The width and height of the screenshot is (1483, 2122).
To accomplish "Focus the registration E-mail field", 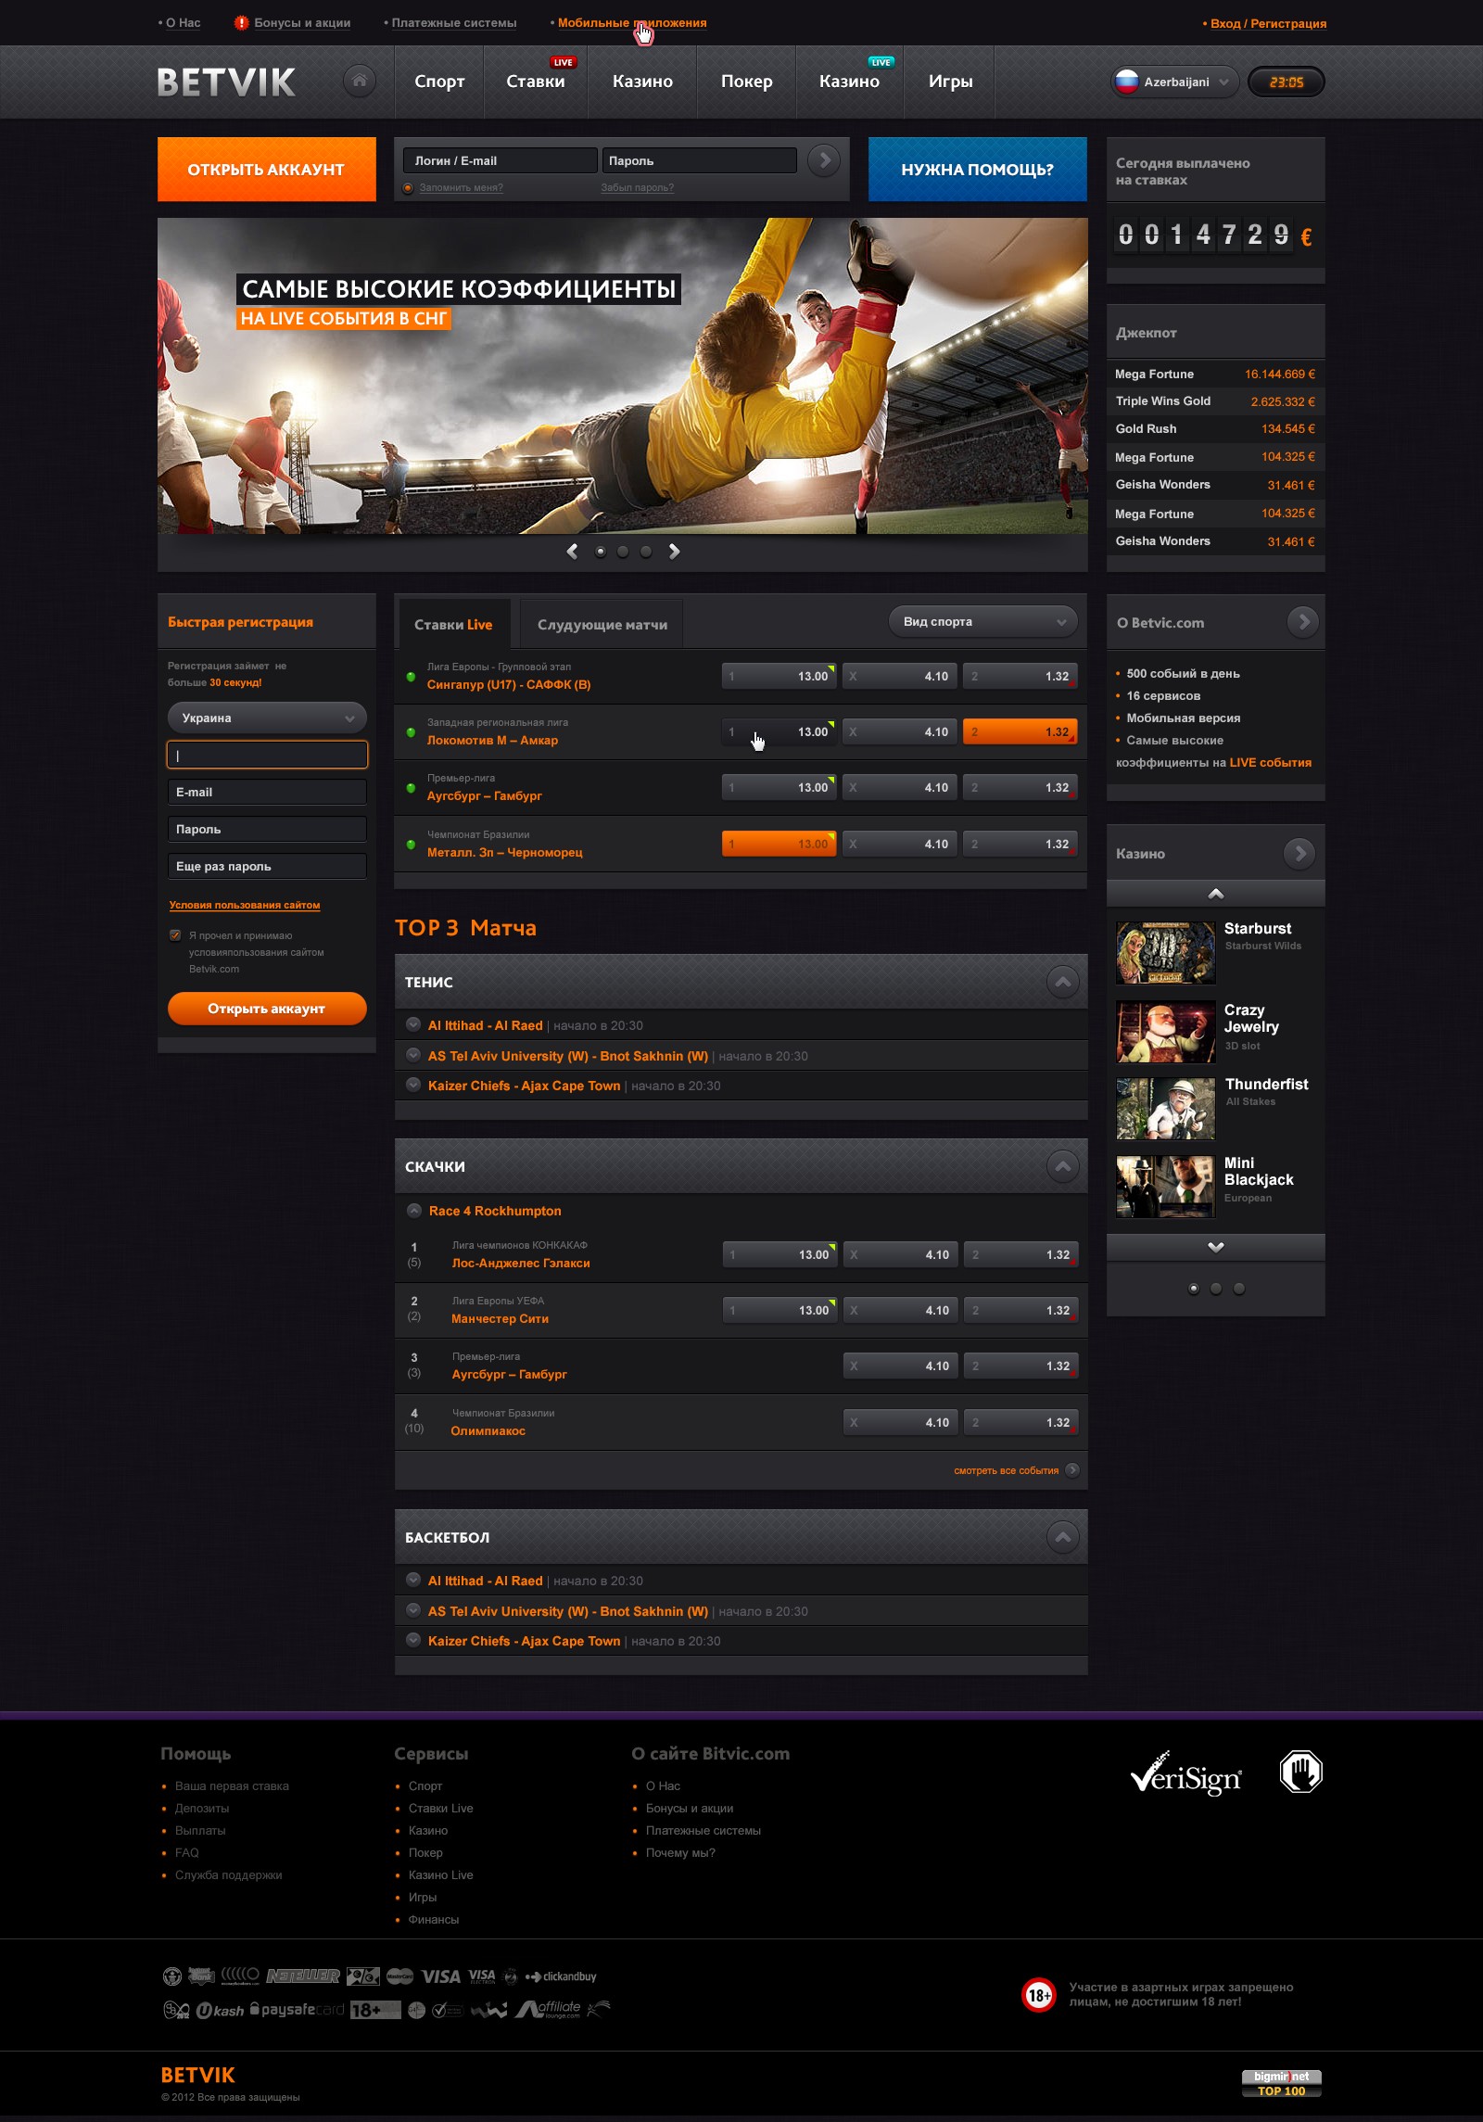I will [267, 792].
